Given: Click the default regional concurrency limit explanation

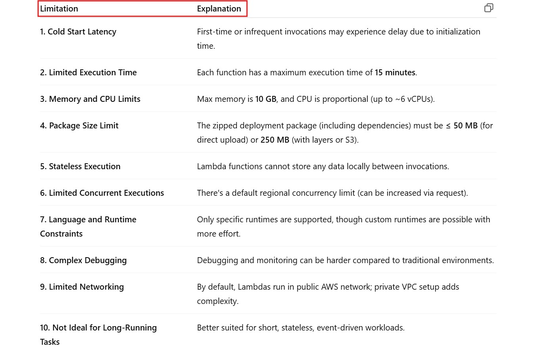Looking at the screenshot, I should coord(332,193).
